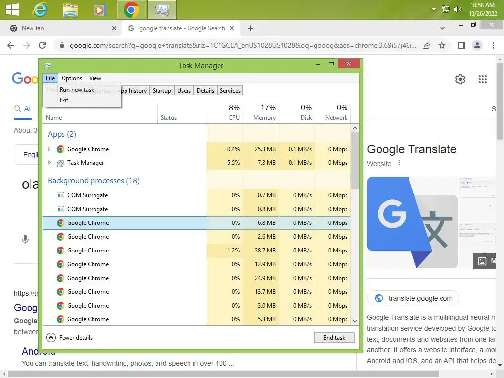Switch to the Users tab
This screenshot has width=504, height=378.
point(184,91)
